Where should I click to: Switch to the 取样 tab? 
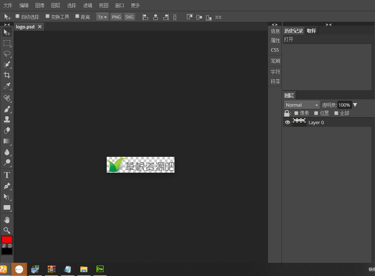311,31
